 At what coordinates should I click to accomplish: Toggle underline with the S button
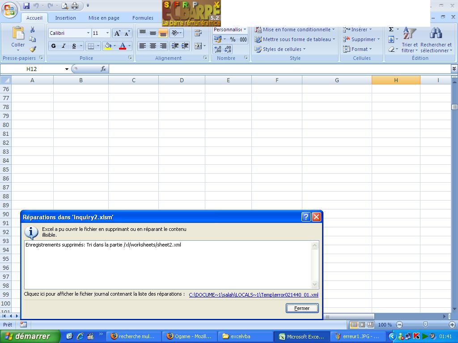click(x=74, y=46)
